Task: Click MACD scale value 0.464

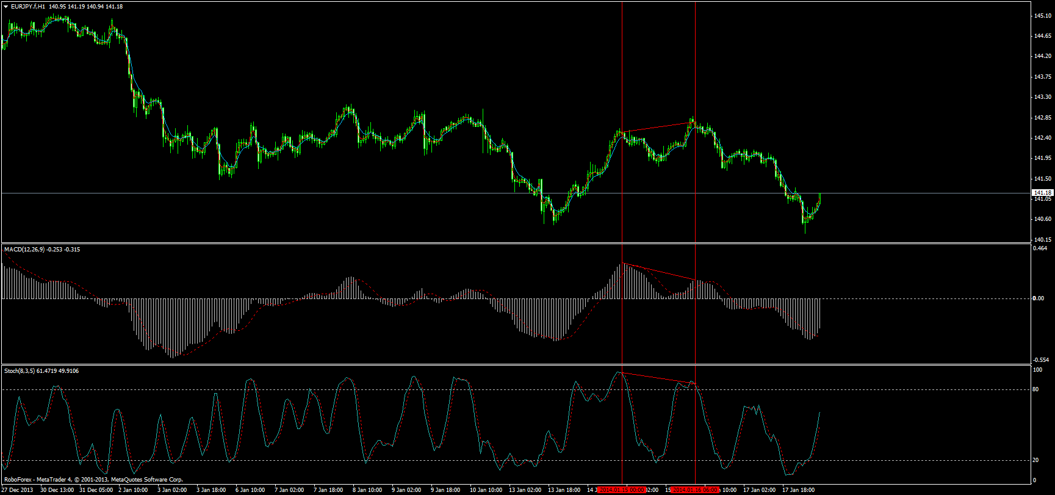Action: pyautogui.click(x=1040, y=248)
